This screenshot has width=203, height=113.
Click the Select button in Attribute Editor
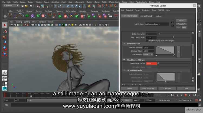[129, 89]
